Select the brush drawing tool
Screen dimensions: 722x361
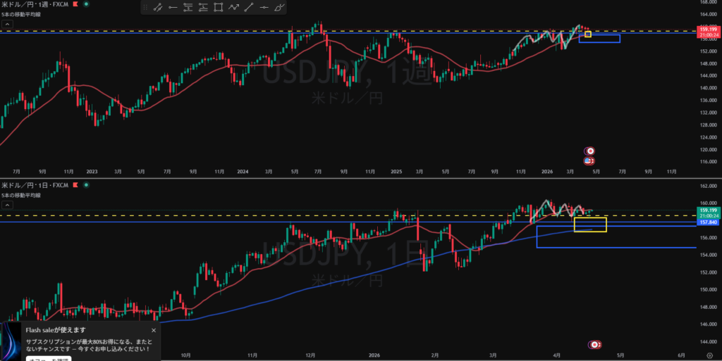tap(280, 8)
